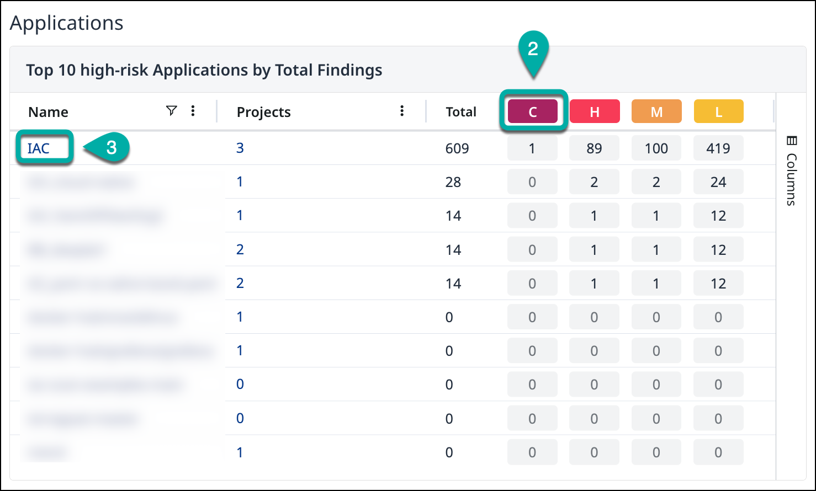816x491 pixels.
Task: Click the IAC critical findings count 1
Action: 532,148
